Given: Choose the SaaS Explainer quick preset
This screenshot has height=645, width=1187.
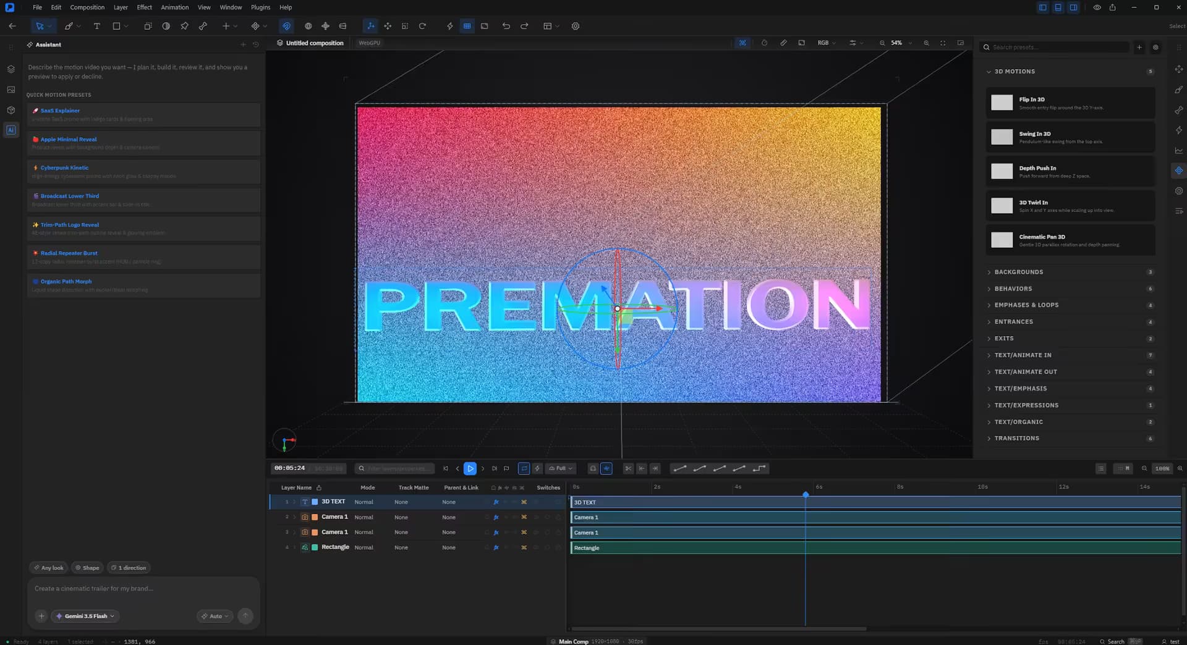Looking at the screenshot, I should point(143,114).
